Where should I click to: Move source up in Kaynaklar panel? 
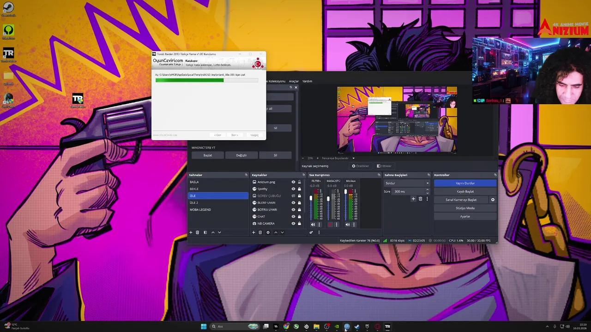pos(276,232)
